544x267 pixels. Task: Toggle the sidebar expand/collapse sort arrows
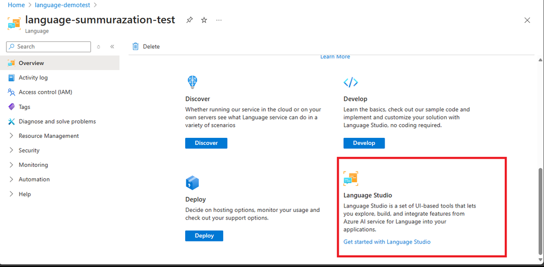click(x=99, y=46)
